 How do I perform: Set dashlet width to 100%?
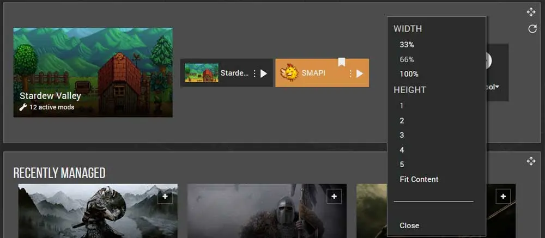pyautogui.click(x=409, y=74)
